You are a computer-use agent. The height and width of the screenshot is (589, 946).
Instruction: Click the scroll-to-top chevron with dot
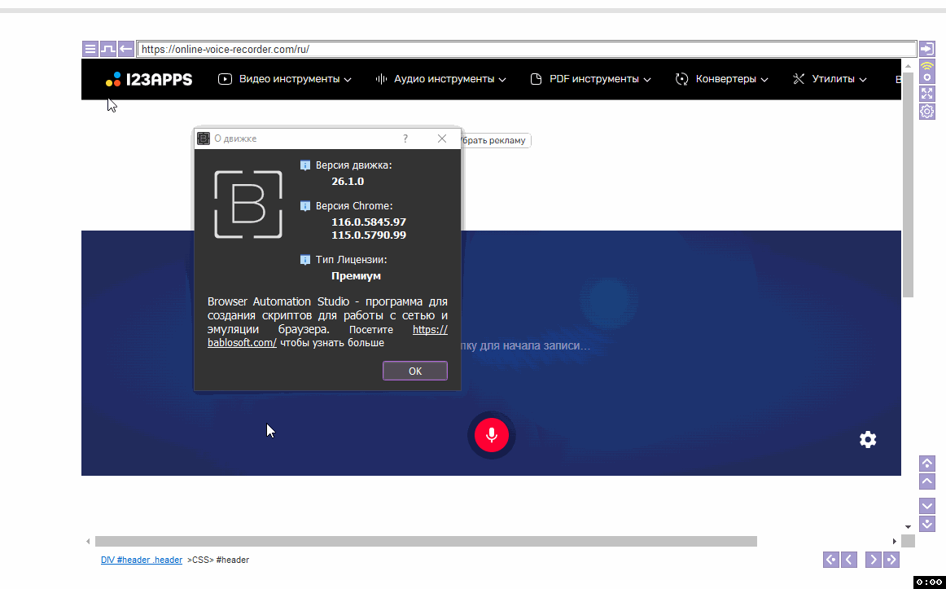[926, 463]
